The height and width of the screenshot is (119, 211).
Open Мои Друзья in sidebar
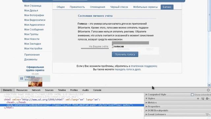click(31, 10)
